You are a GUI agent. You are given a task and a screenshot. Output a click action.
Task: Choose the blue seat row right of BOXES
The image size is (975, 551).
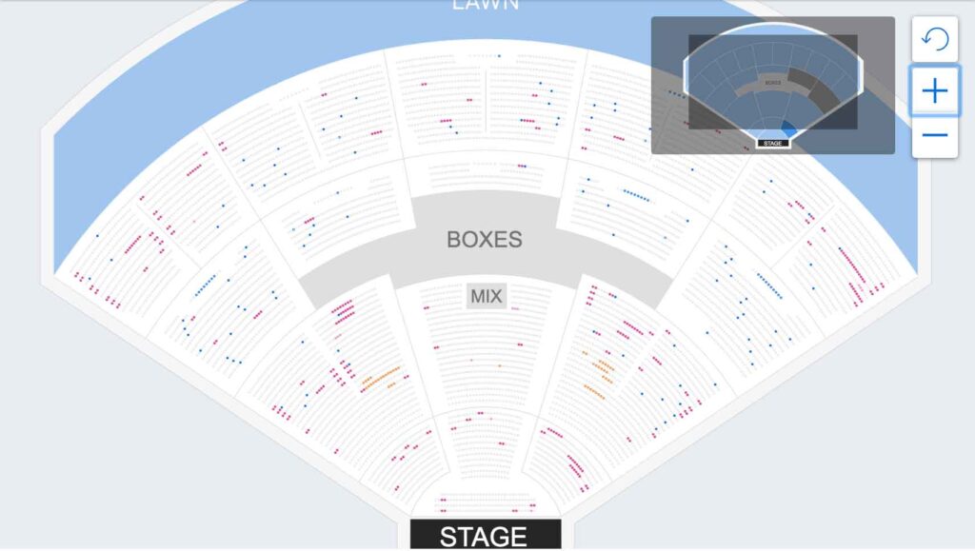point(636,196)
